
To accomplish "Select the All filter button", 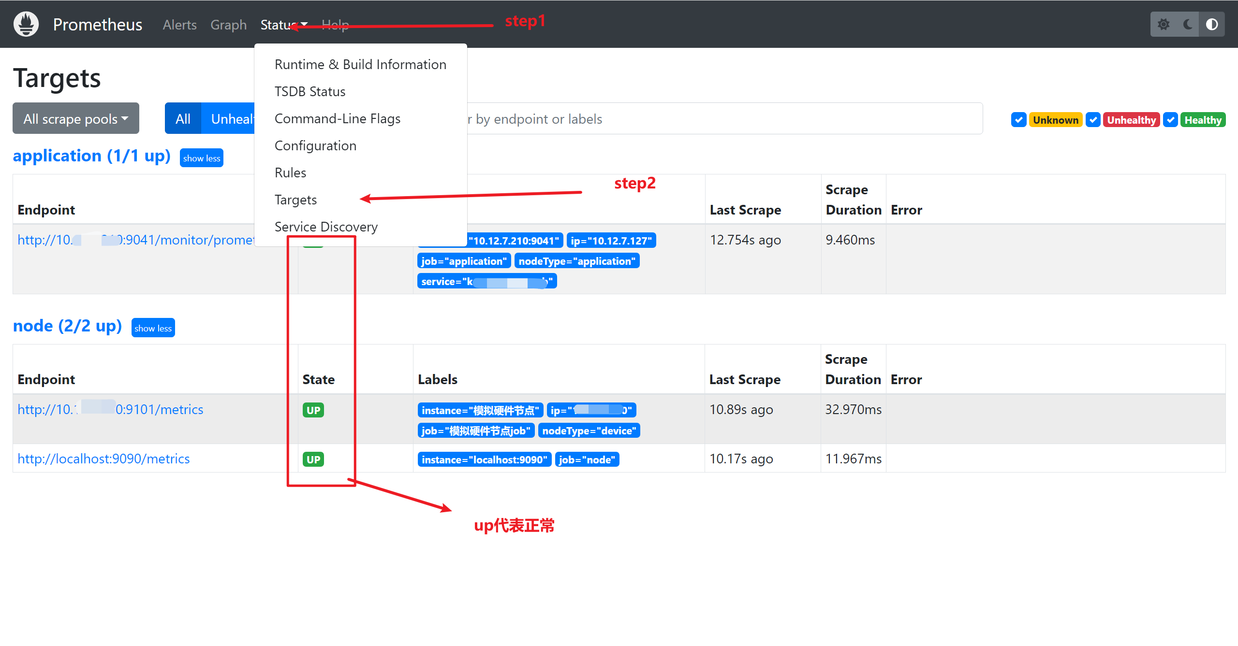I will click(x=183, y=118).
